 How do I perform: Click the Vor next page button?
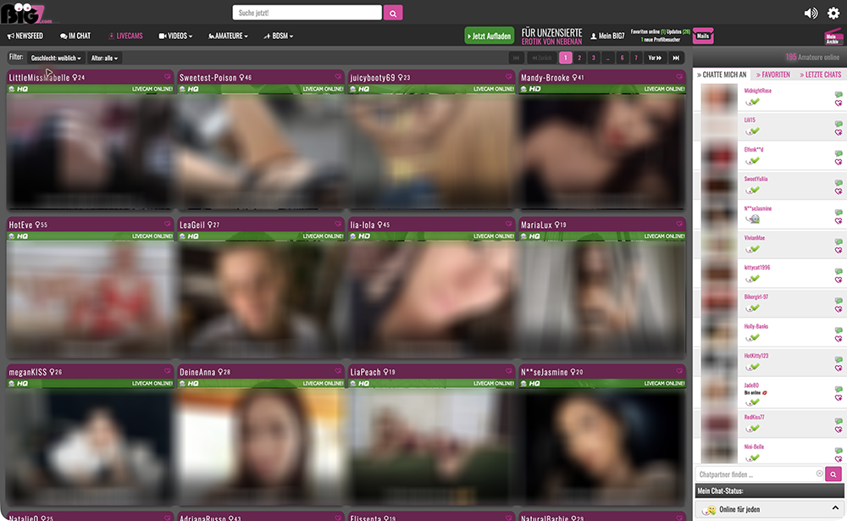click(655, 58)
